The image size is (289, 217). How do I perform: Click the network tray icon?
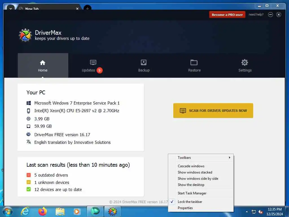[254, 212]
